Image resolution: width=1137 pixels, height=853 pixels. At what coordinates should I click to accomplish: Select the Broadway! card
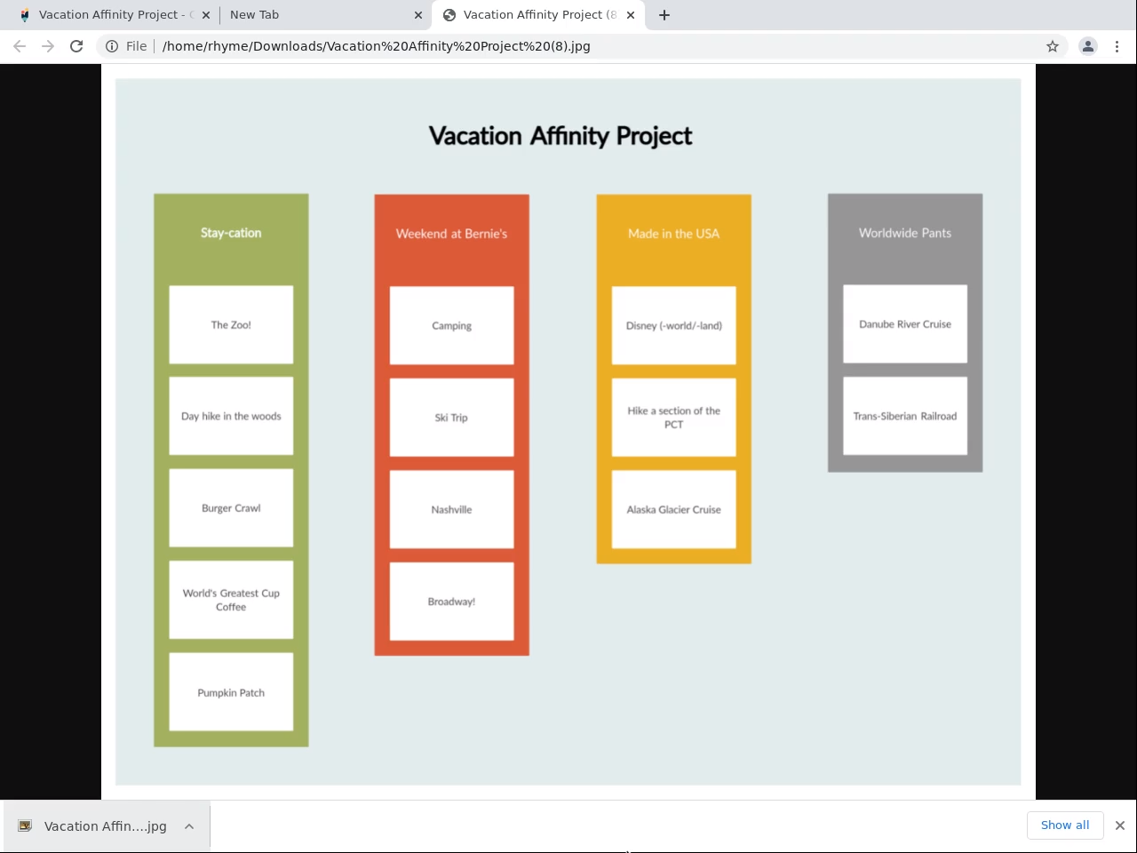click(x=451, y=602)
